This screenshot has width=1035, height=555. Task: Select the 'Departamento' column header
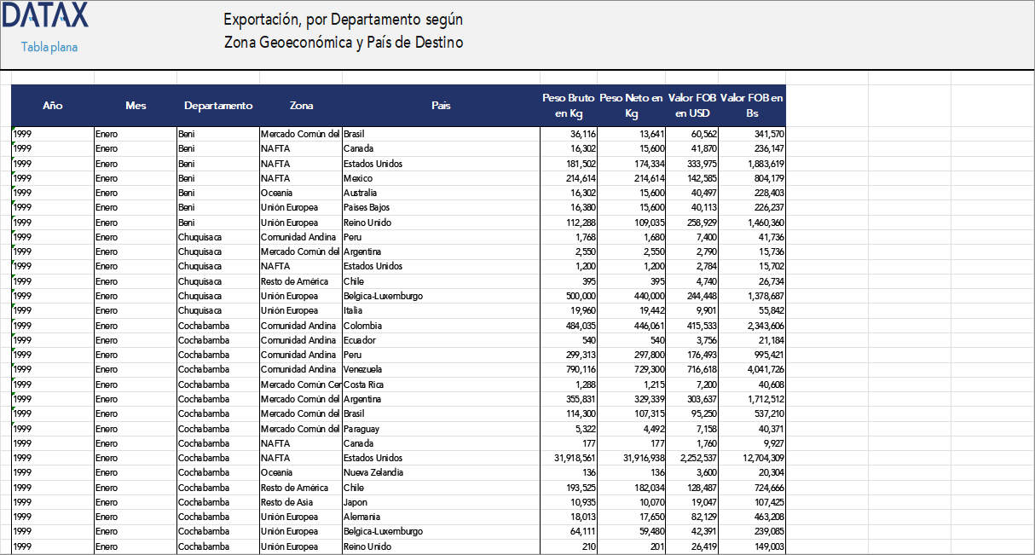[217, 106]
